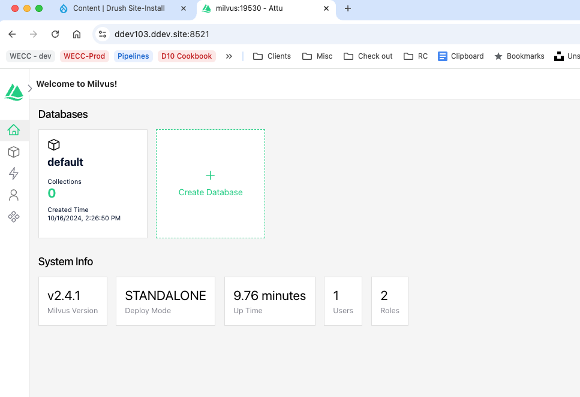The width and height of the screenshot is (580, 397).
Task: Click the v2.4.1 Milvus Version card
Action: click(73, 301)
